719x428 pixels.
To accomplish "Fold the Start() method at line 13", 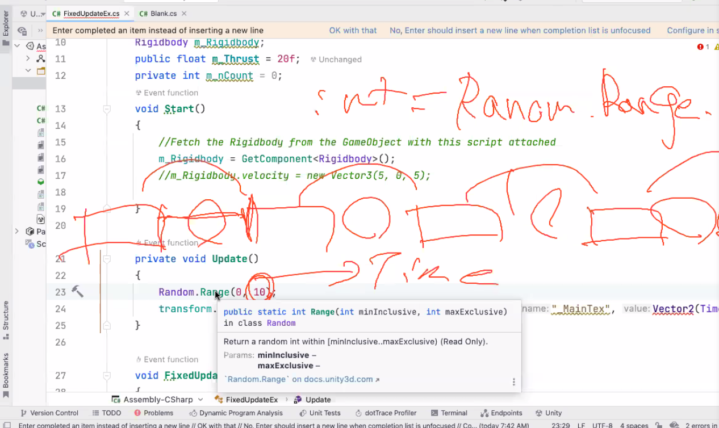I will [x=106, y=109].
